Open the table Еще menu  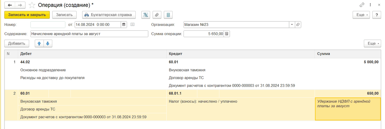372,44
